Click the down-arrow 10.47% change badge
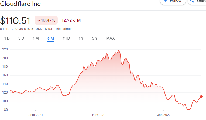 (x=46, y=20)
